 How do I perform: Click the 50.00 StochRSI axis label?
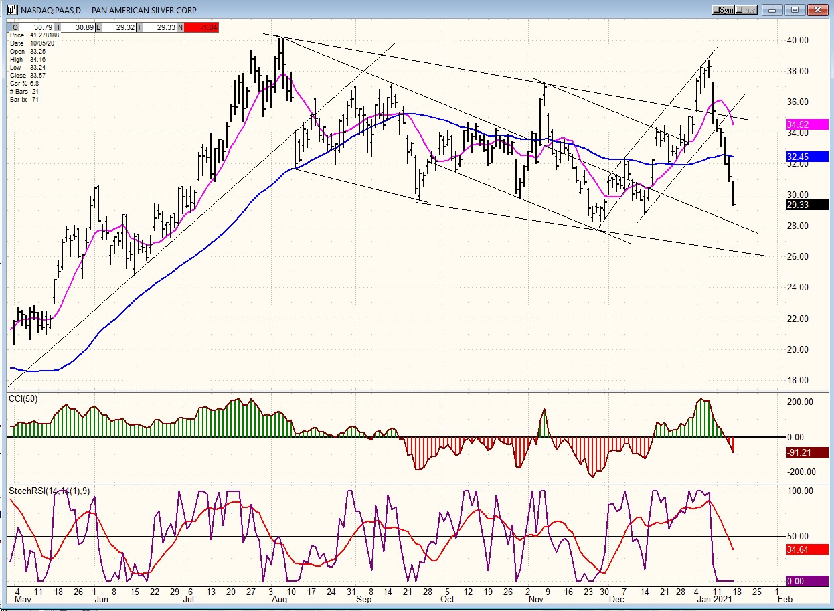[799, 536]
